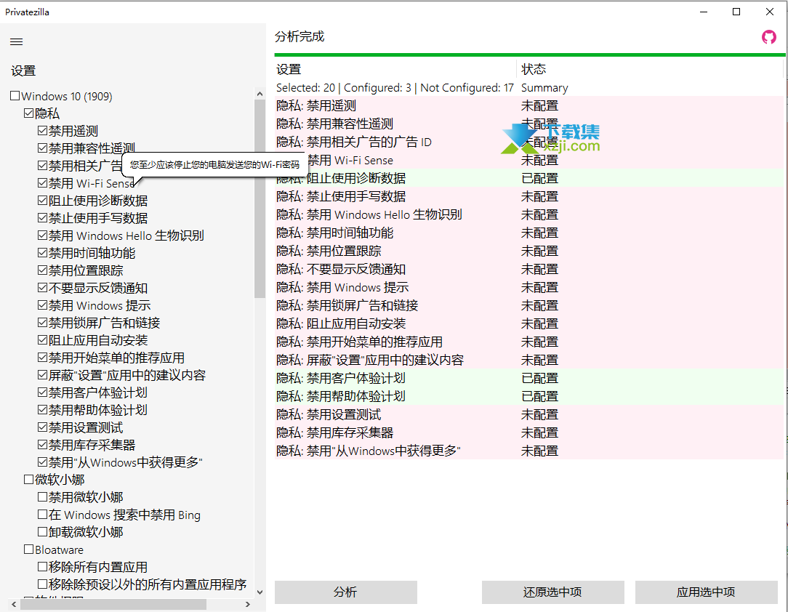This screenshot has width=788, height=612.
Task: Check 在 Windows 搜索中禁用 Bing checkbox
Action: [43, 515]
